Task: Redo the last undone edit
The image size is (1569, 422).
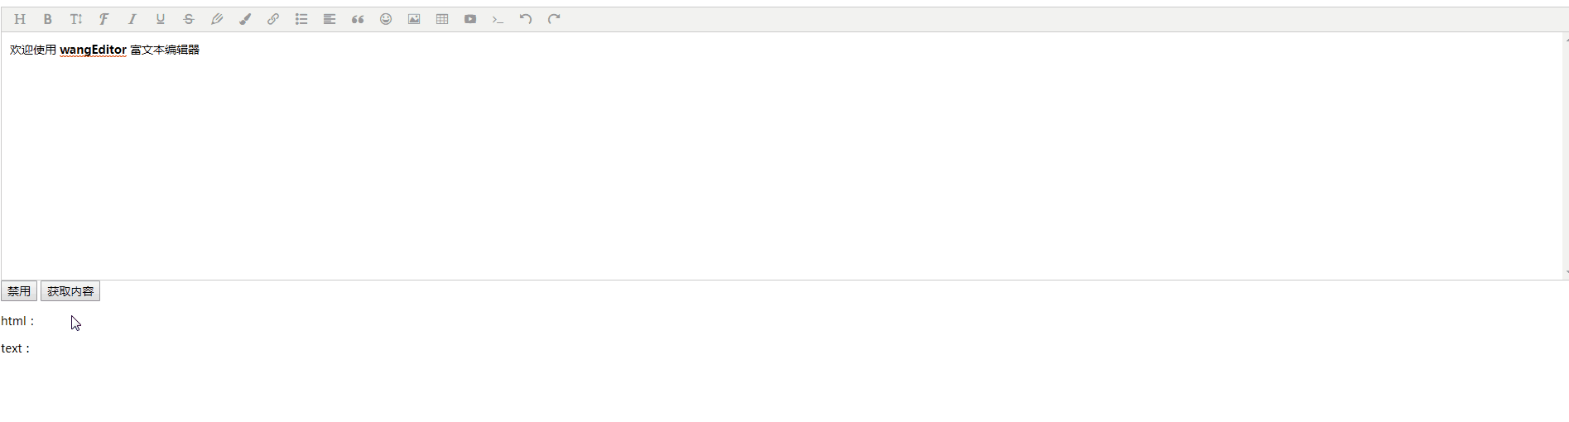Action: click(554, 19)
